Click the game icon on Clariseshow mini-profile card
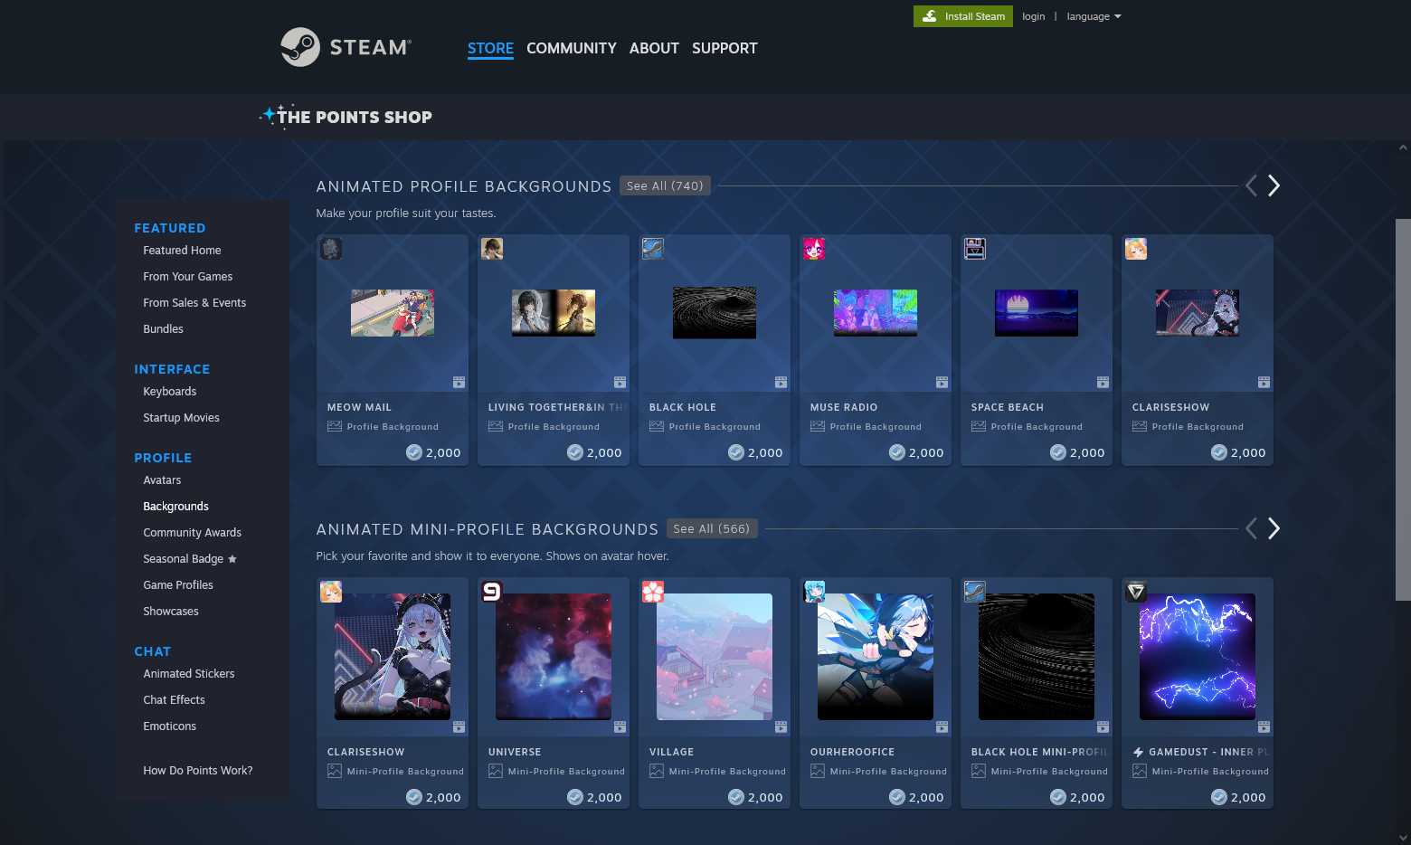 [331, 592]
